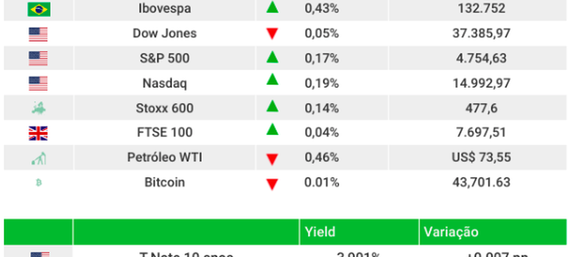Click the oil pump icon for Petróleo WTI

coord(39,158)
